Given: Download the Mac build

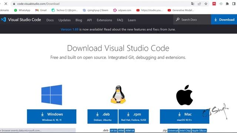Looking at the screenshot, I should click(184, 116).
